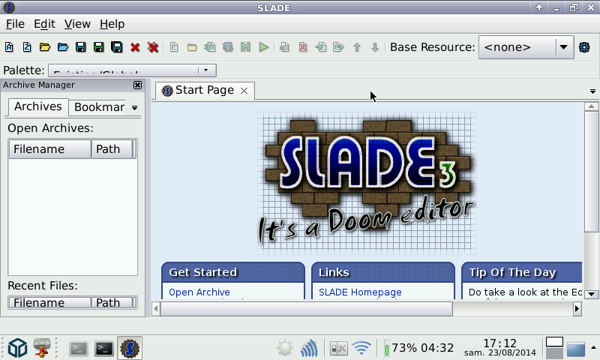
Task: Click the Recent Files Path column header
Action: click(x=112, y=302)
